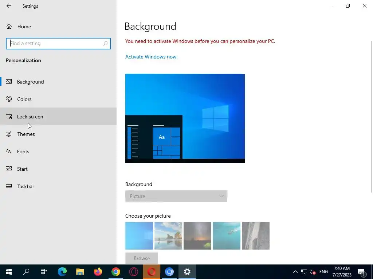
Task: Open the Start settings page
Action: click(58, 169)
